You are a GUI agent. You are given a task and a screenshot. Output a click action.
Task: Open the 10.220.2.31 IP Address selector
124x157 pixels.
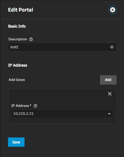pyautogui.click(x=62, y=114)
